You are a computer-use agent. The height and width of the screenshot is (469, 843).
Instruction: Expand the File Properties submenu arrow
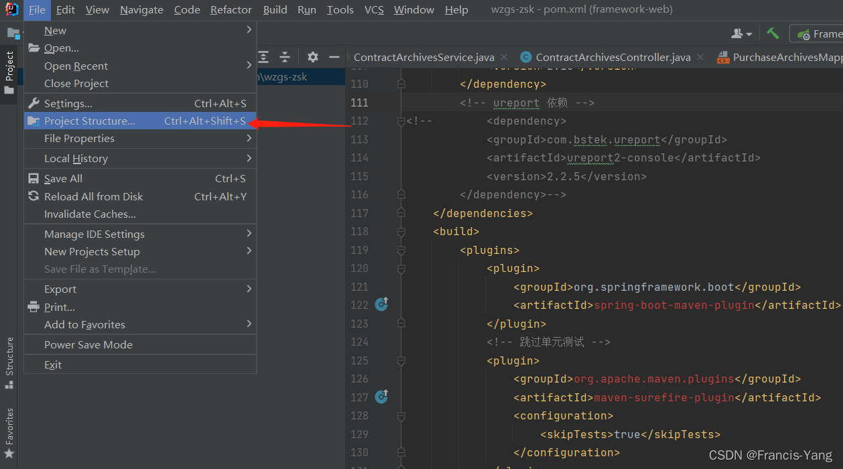coord(249,138)
